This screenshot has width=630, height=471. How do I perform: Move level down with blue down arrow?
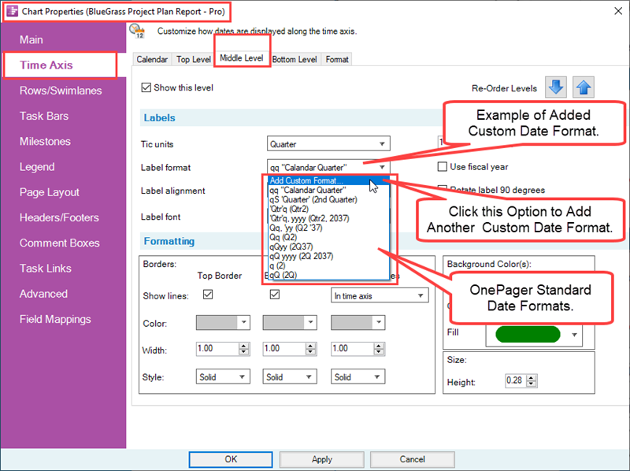pyautogui.click(x=556, y=87)
